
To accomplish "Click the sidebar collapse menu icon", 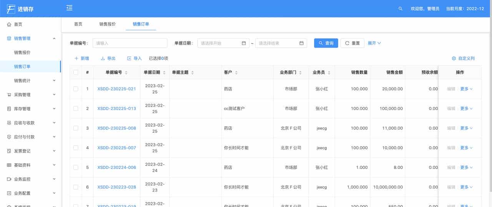I will [x=69, y=8].
